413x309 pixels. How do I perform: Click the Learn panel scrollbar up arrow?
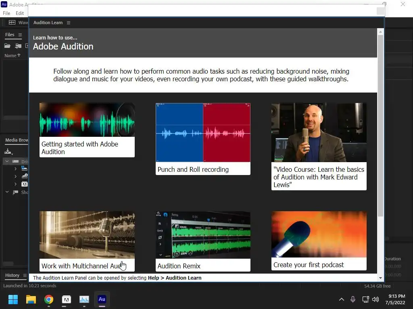click(x=380, y=32)
